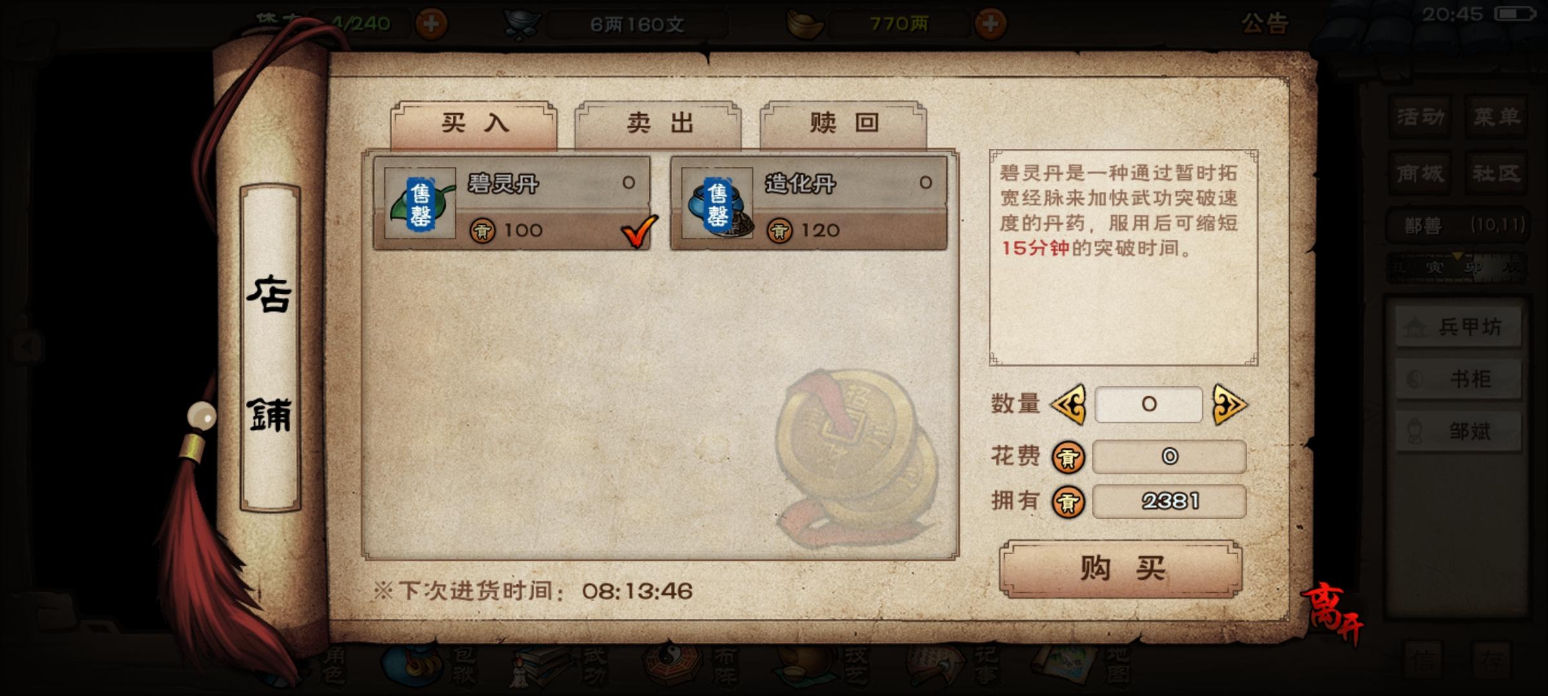1548x696 pixels.
Task: Click the gold ingot currency icon
Action: tap(804, 24)
